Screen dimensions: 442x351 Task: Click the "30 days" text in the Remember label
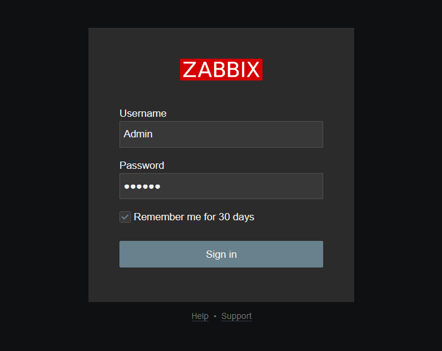point(236,217)
